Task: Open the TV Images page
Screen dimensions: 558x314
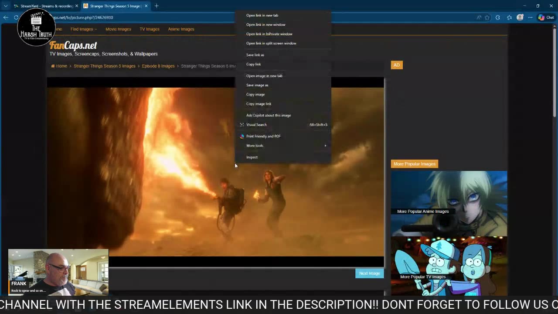Action: point(150,29)
